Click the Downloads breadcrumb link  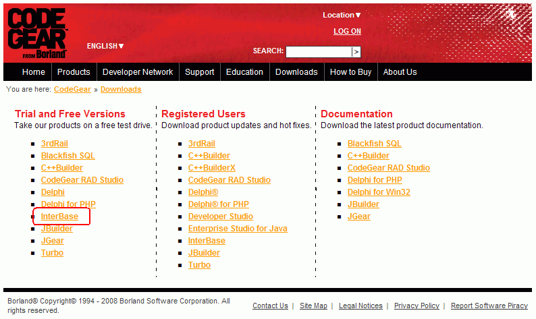[121, 89]
